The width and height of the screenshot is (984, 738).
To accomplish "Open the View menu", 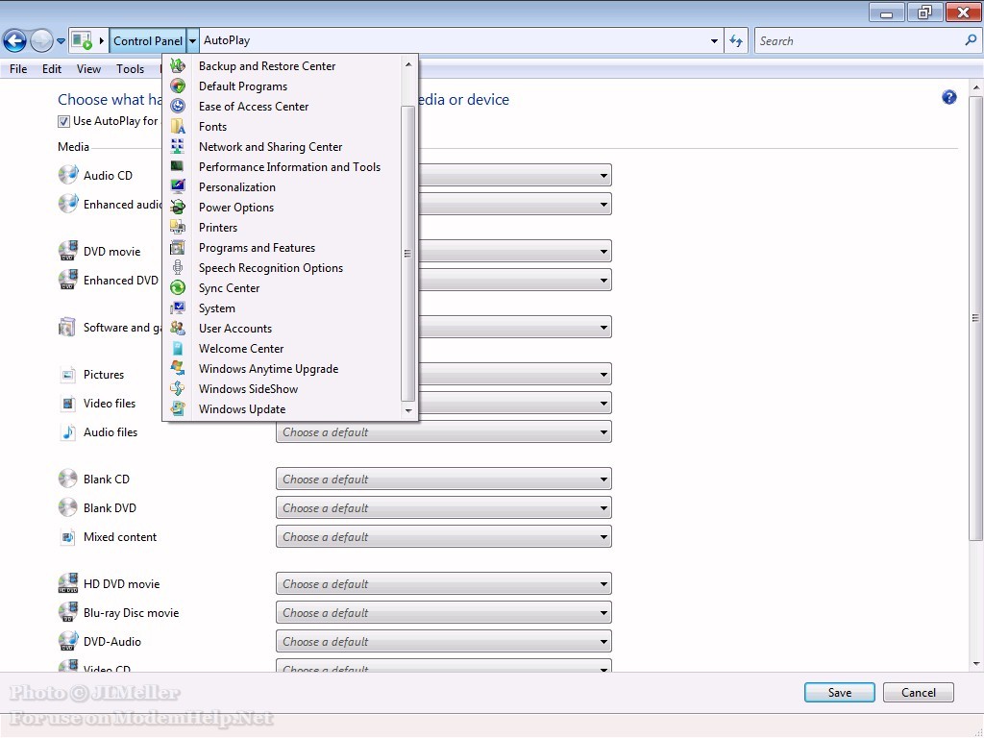I will 88,69.
